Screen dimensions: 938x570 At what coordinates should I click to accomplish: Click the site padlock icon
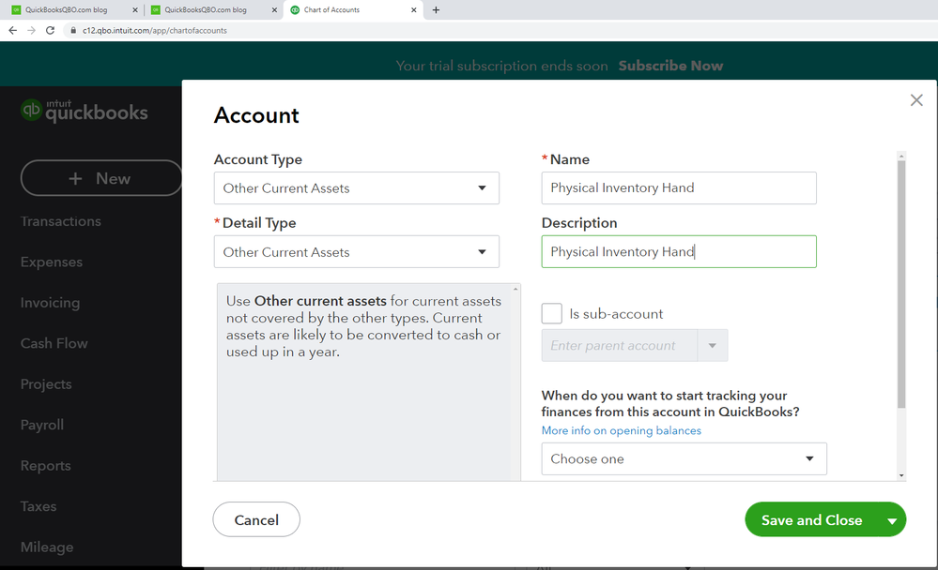pyautogui.click(x=73, y=31)
